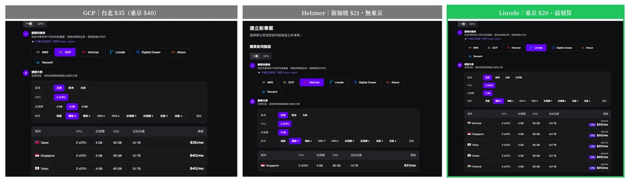Select 北美 region filter in left GCP panel
This screenshot has height=182, width=629.
click(83, 88)
